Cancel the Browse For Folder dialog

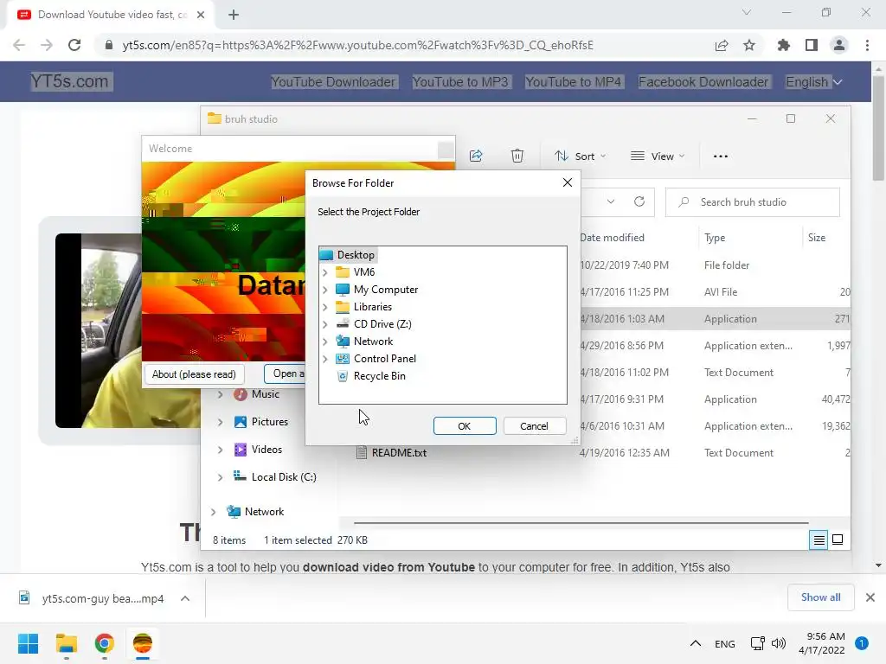click(x=534, y=425)
